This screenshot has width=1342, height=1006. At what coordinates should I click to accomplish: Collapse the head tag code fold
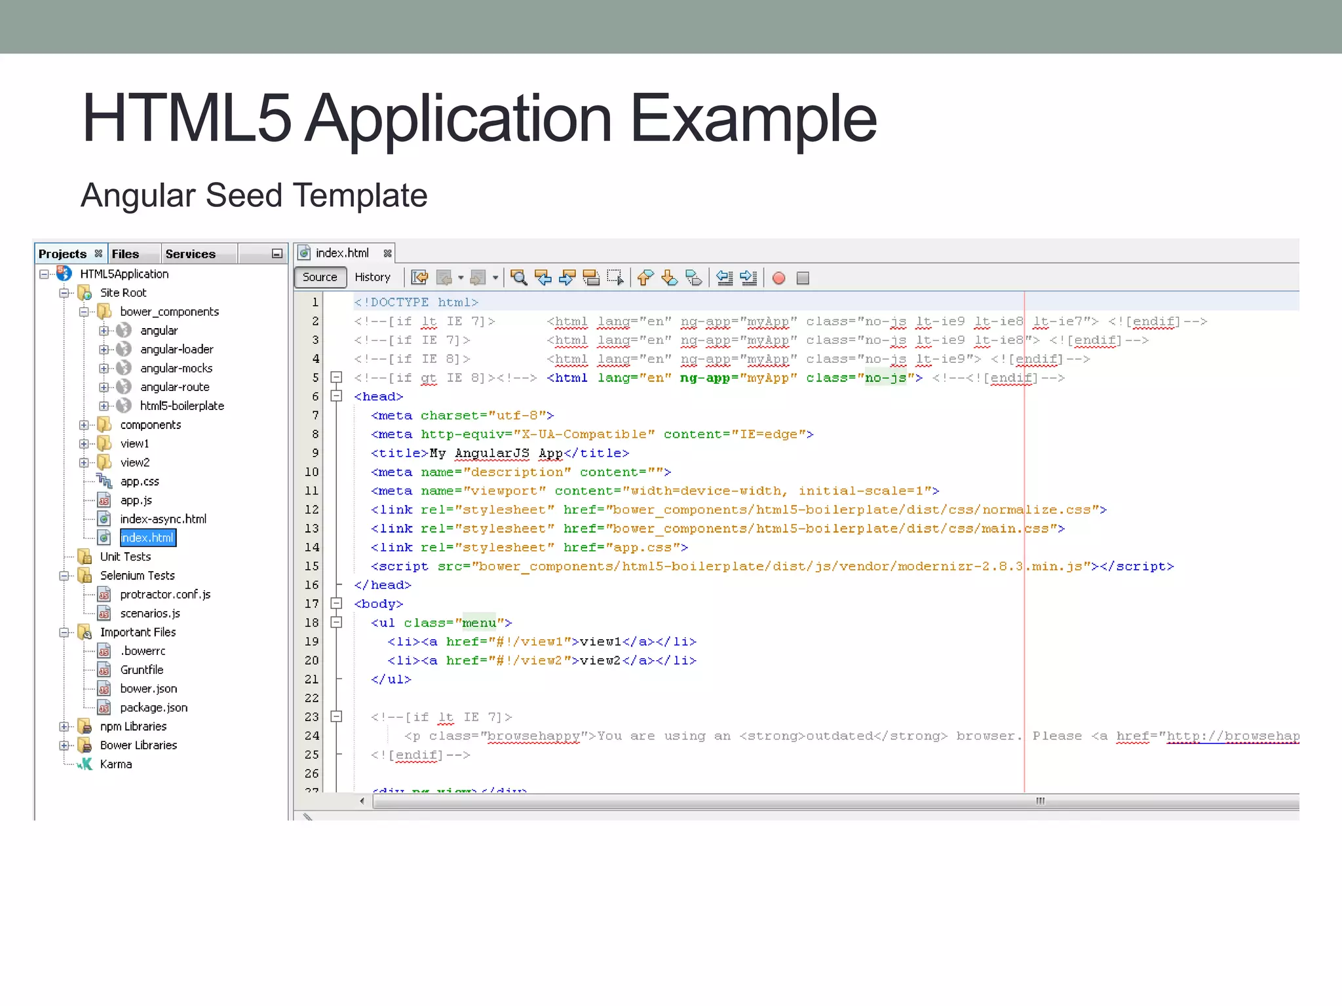pos(336,396)
